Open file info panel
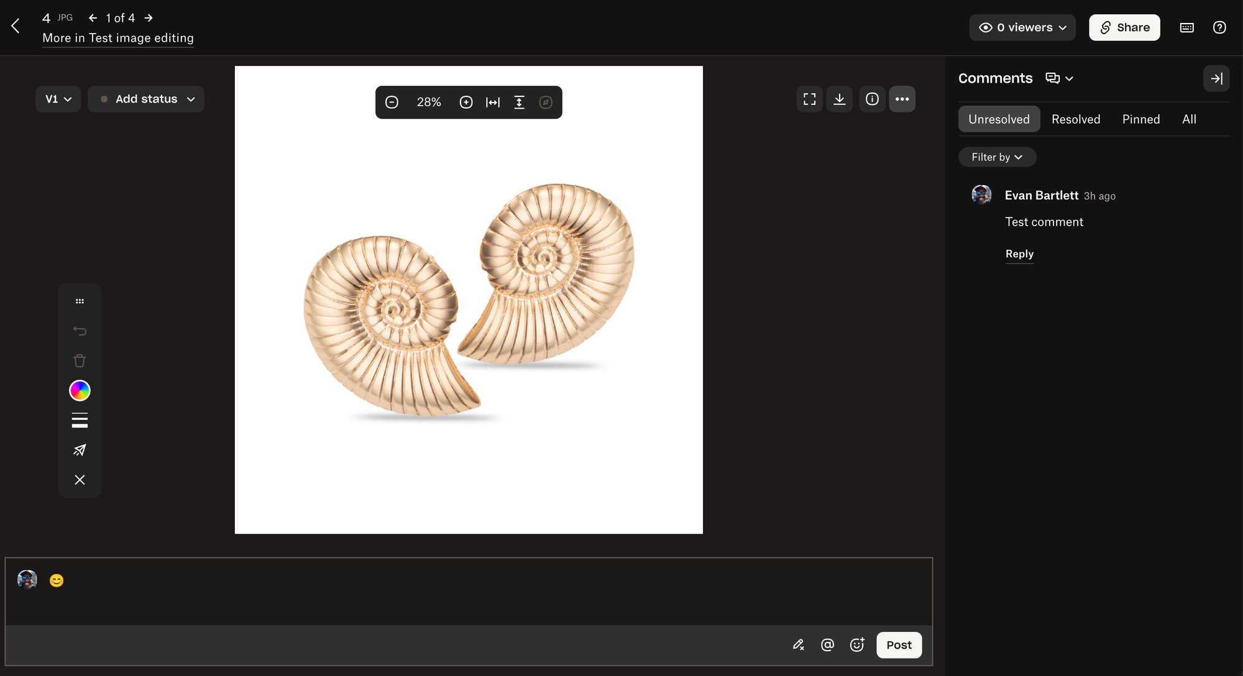1243x676 pixels. [873, 99]
